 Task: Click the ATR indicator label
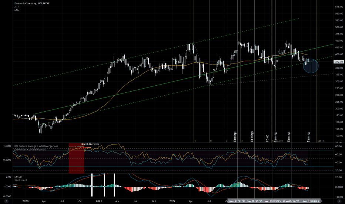click(x=17, y=7)
